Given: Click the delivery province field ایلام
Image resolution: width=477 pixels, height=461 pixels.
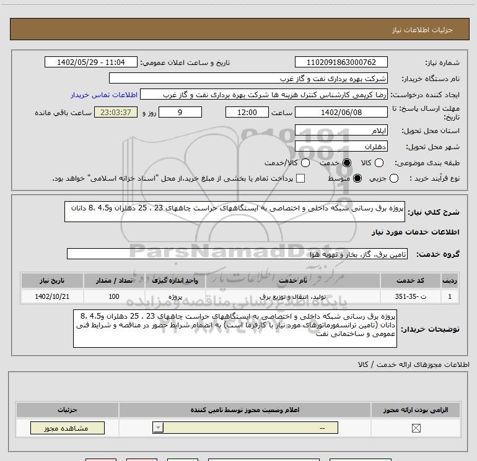Looking at the screenshot, I should point(341,131).
